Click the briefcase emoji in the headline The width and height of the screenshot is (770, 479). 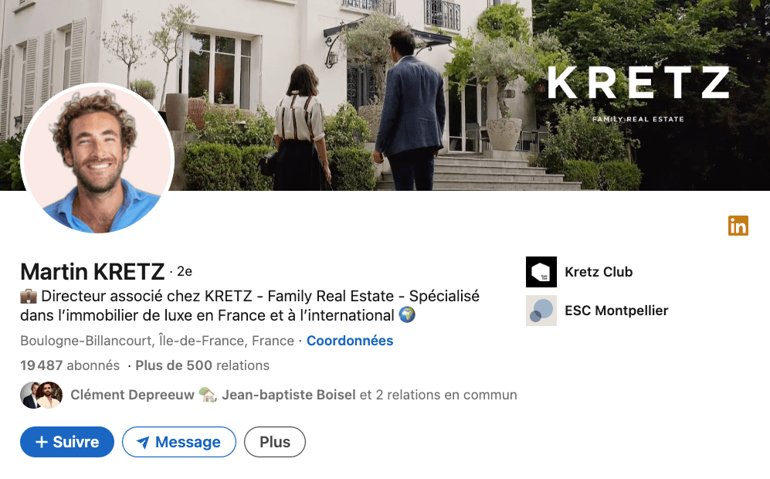(x=29, y=296)
